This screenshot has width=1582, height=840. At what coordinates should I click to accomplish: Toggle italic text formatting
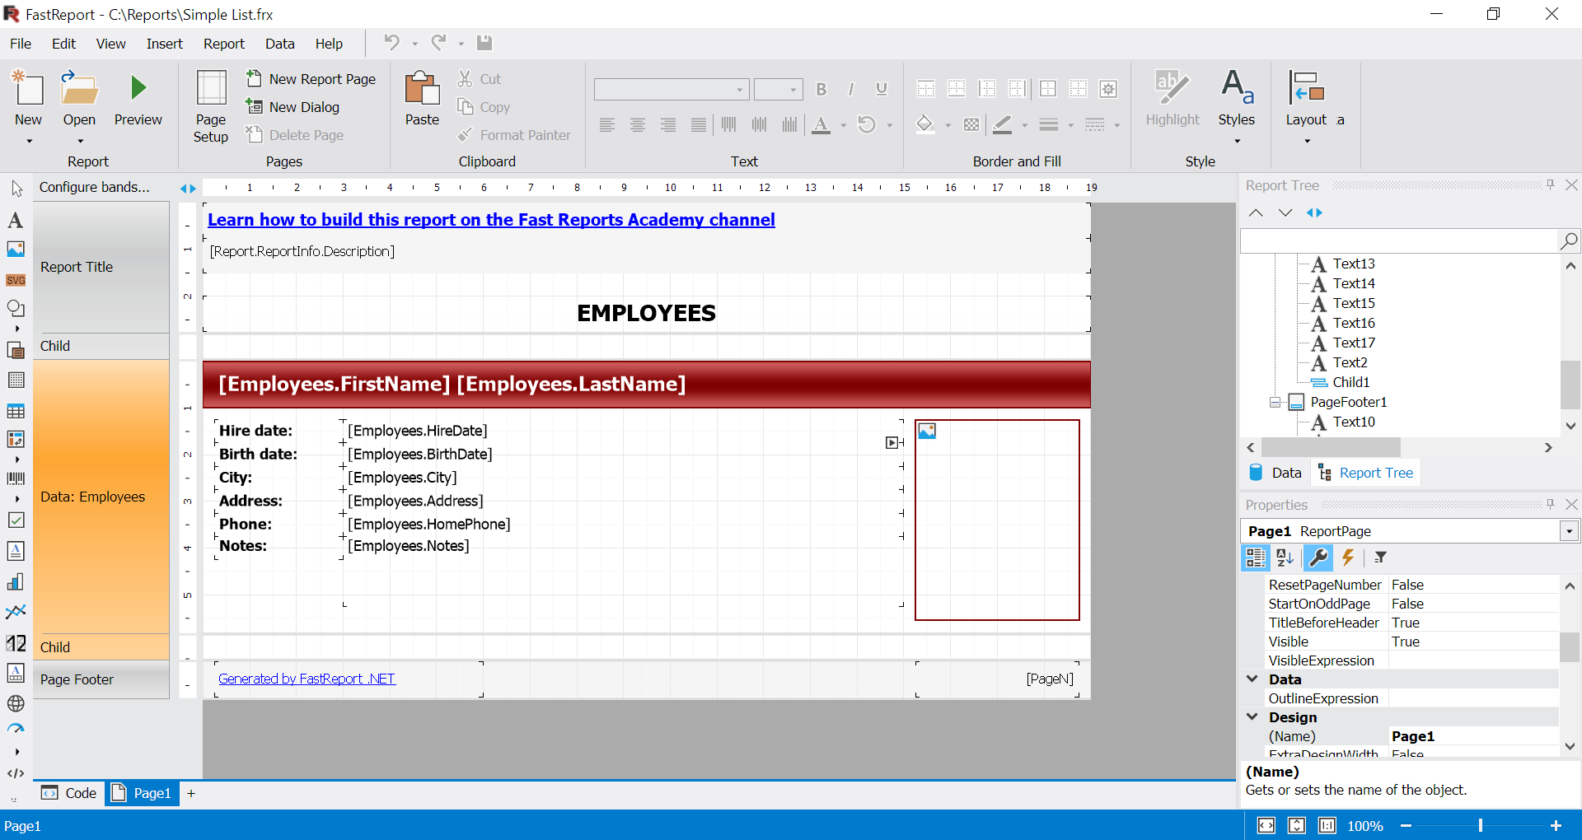pos(851,89)
